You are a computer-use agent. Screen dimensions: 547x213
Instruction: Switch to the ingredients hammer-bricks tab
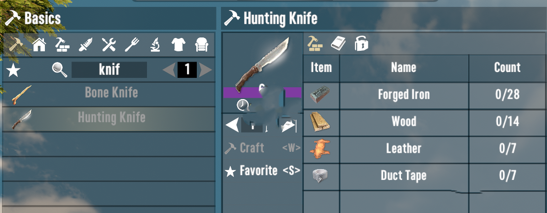click(x=315, y=44)
